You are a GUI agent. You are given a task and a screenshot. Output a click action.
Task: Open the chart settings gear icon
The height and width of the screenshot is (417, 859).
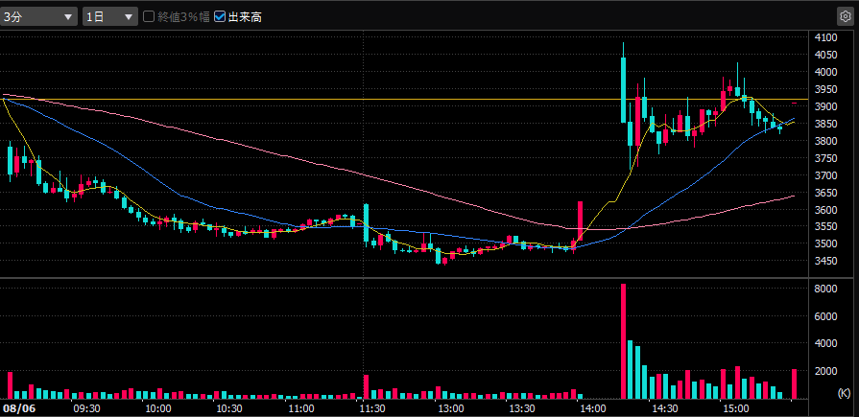[x=845, y=16]
